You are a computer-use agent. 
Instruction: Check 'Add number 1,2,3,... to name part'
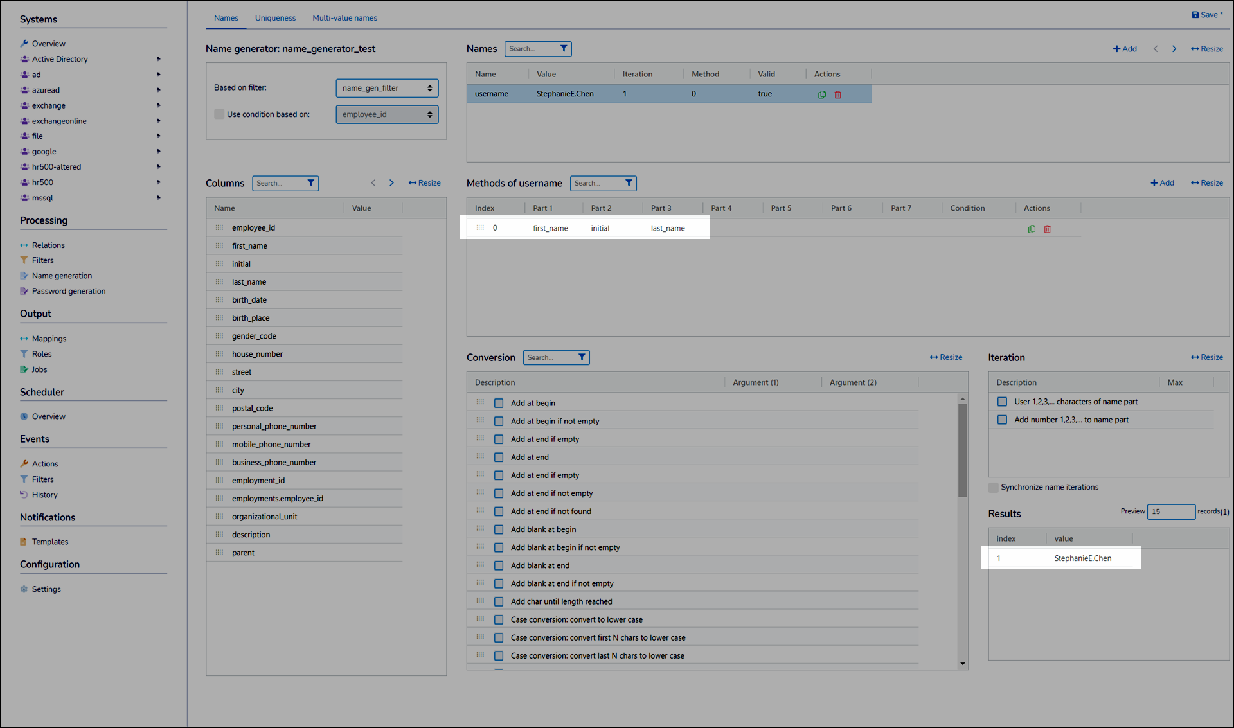(1002, 420)
